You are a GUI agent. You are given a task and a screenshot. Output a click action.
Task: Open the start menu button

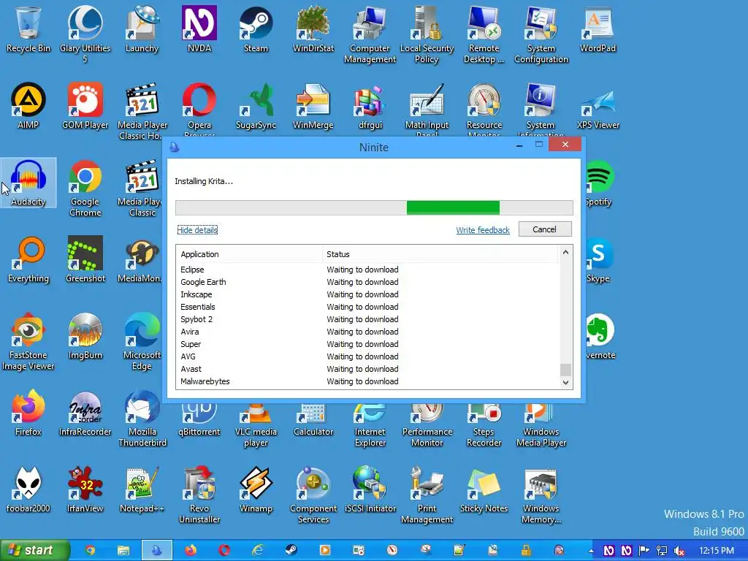point(35,551)
